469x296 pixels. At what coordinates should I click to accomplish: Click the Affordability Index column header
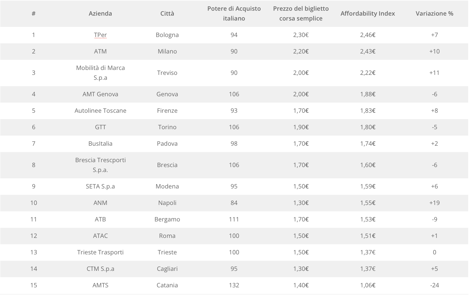pos(368,13)
